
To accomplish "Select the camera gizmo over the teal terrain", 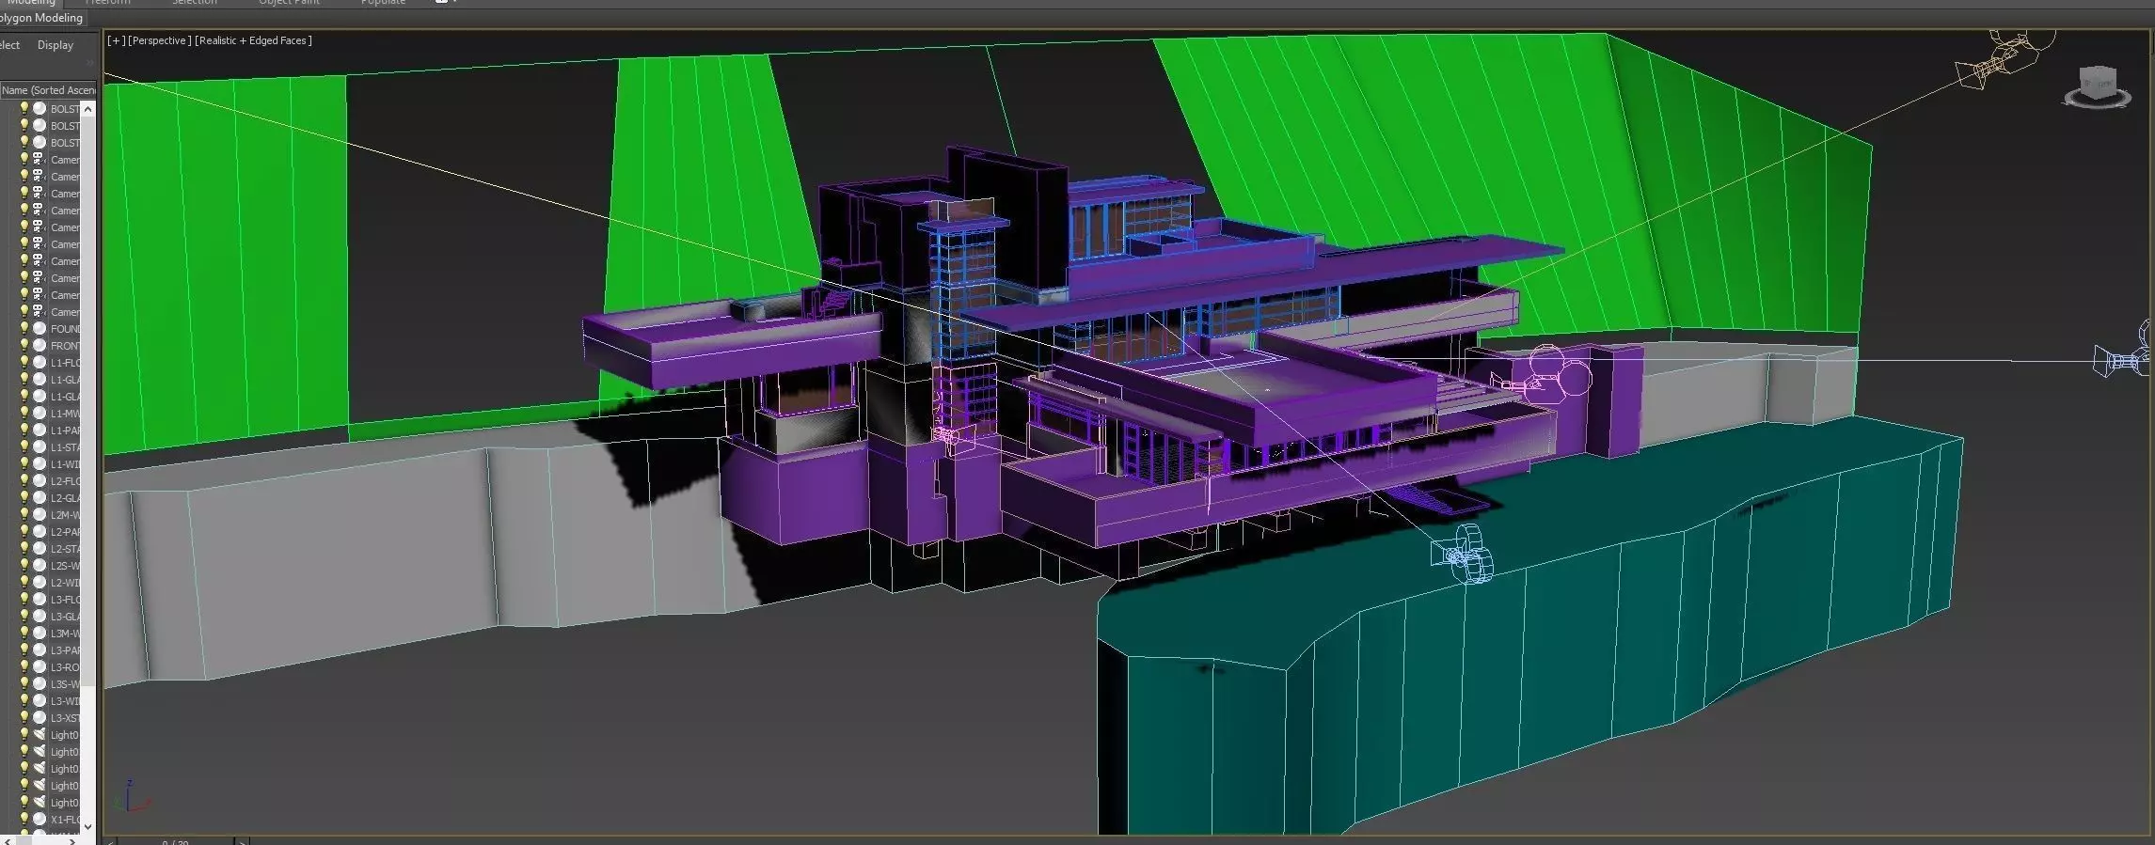I will point(1463,554).
